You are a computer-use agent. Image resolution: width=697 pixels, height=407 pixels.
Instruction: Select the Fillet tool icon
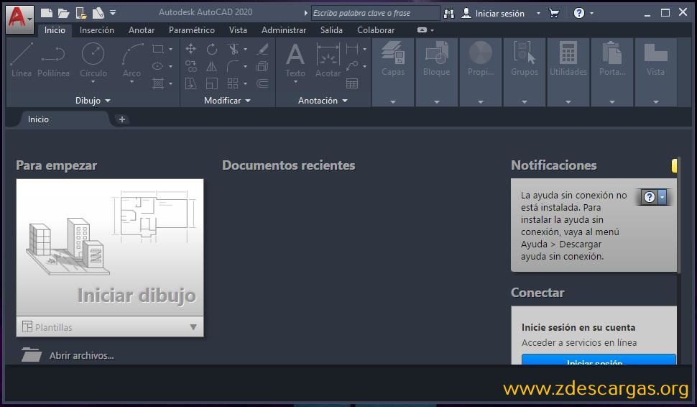click(234, 66)
